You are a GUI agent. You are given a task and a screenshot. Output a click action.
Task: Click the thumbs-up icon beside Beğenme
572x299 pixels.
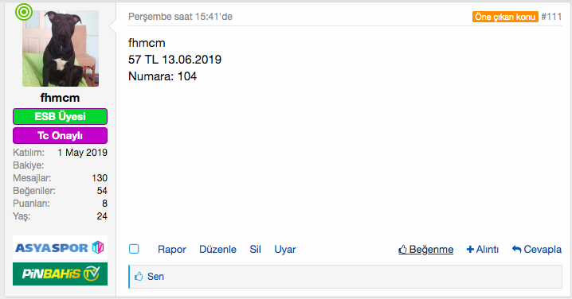pos(403,250)
